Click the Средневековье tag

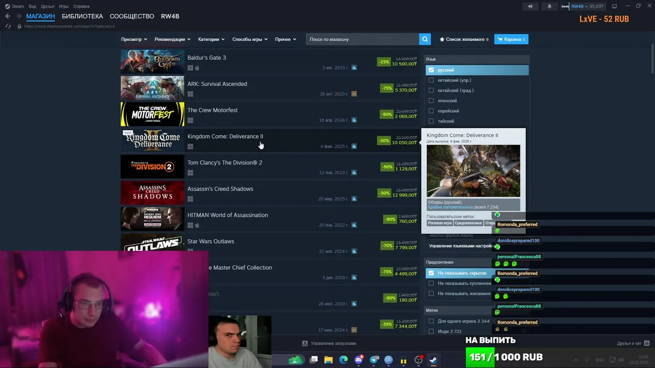click(468, 223)
